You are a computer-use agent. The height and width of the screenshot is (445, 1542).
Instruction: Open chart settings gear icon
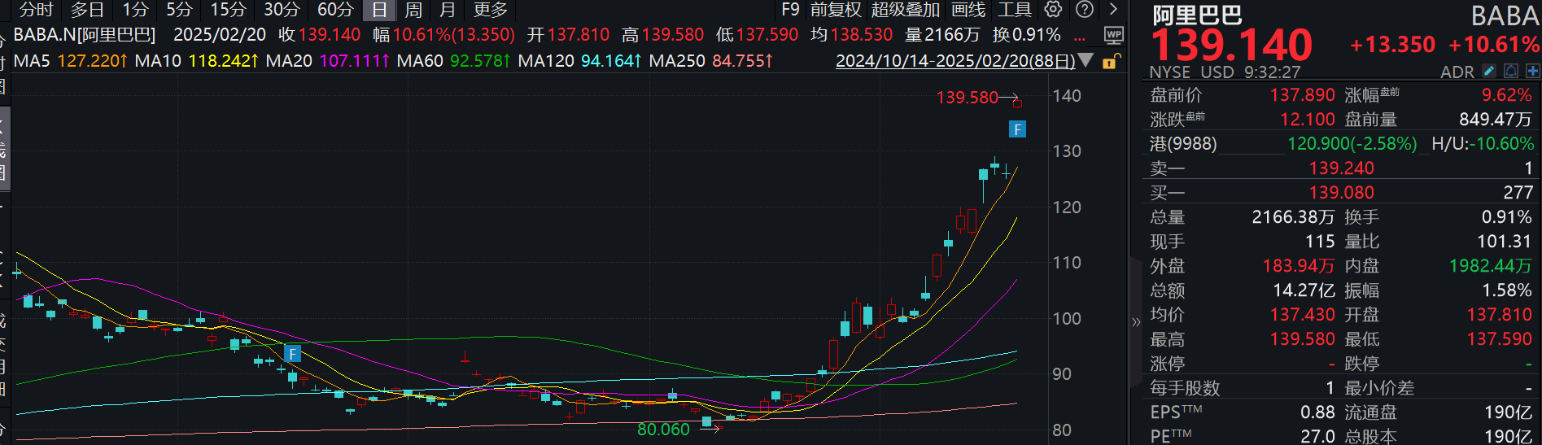(x=1053, y=9)
